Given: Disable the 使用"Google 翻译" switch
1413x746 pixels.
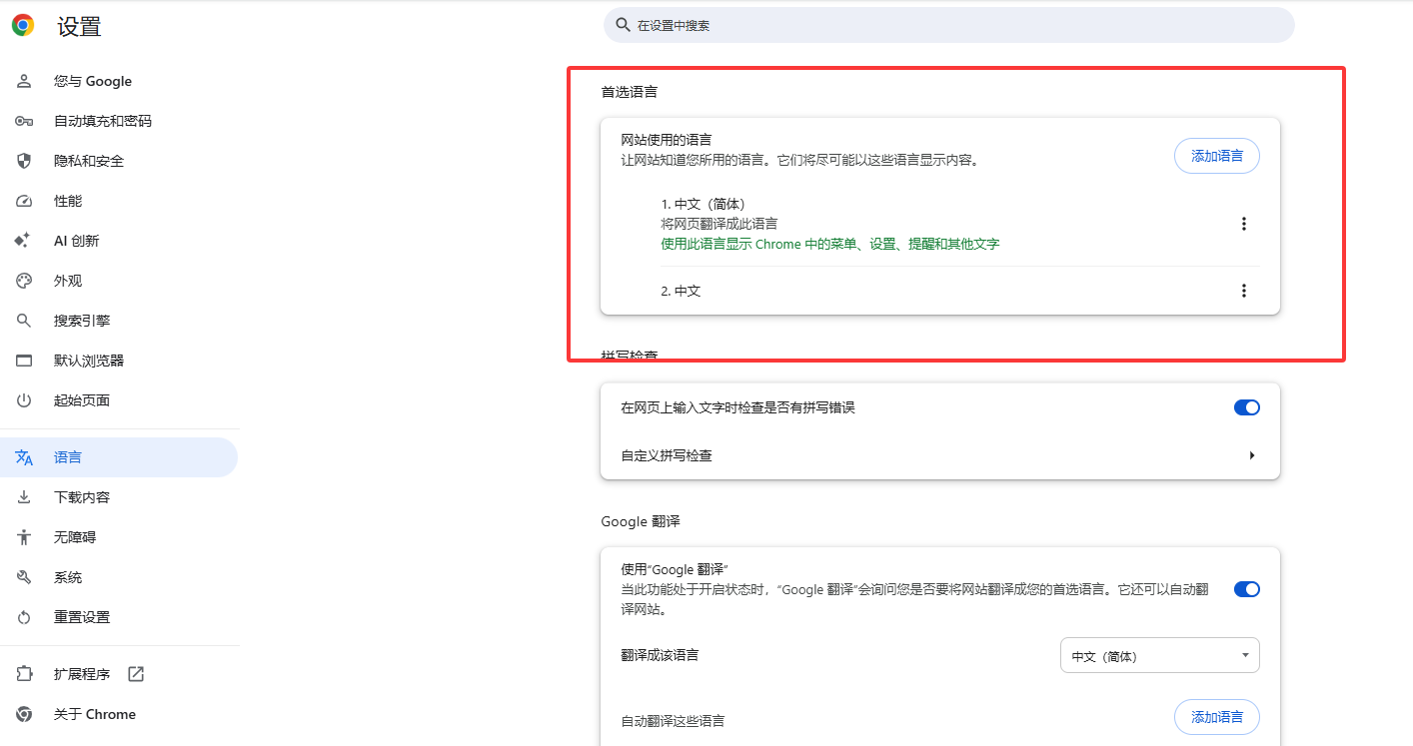Looking at the screenshot, I should tap(1247, 589).
